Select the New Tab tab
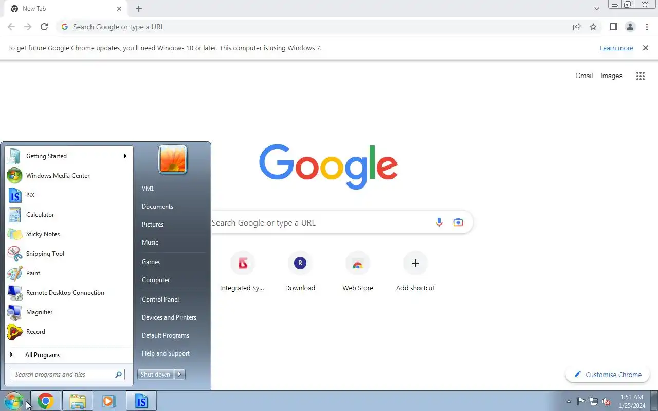This screenshot has width=658, height=411. (65, 9)
